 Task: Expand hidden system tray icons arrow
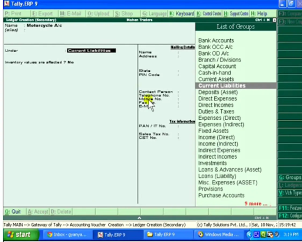(x=249, y=234)
